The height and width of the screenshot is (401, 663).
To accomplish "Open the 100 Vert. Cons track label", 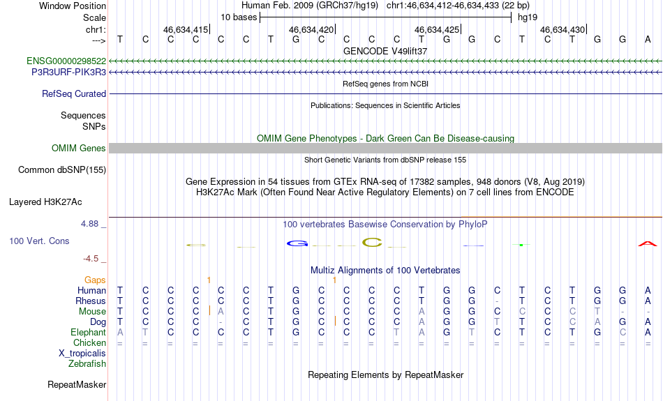I will point(39,241).
